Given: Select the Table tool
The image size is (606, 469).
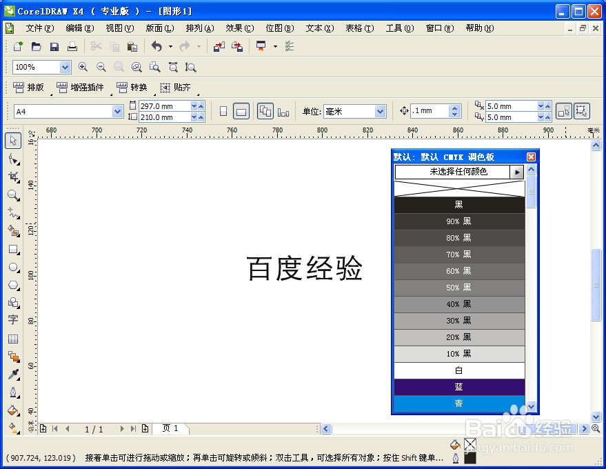Looking at the screenshot, I should (12, 339).
